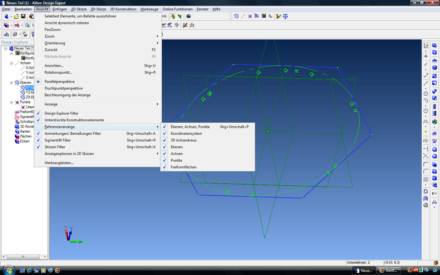Expand the Orientierung submenu
Screen dimensions: 440x275
[98, 43]
